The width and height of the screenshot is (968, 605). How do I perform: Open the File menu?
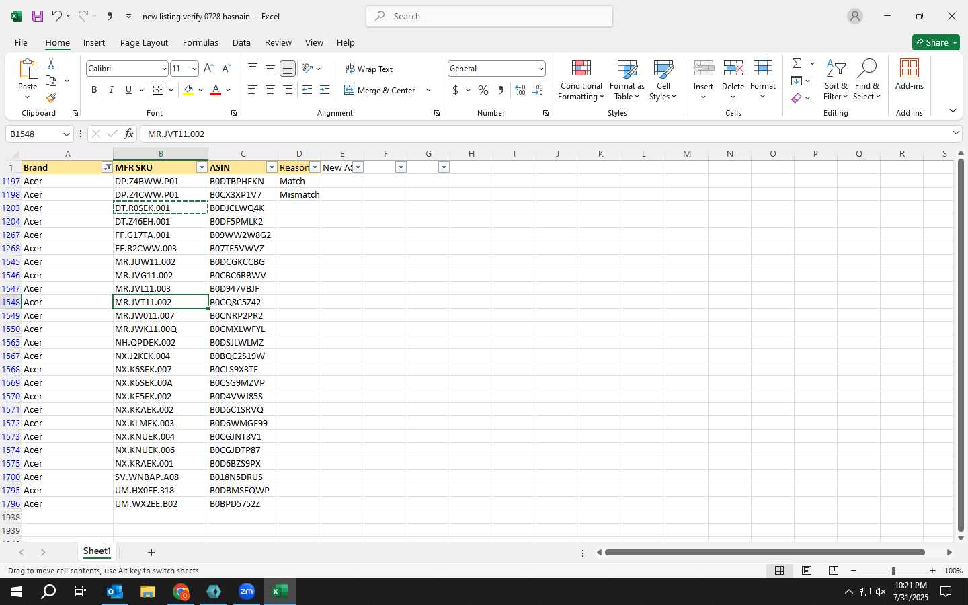(21, 42)
